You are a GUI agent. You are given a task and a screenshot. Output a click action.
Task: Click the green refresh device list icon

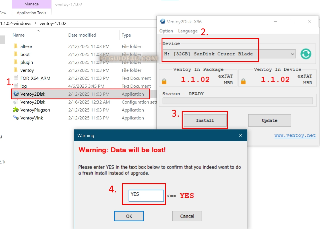(x=306, y=54)
